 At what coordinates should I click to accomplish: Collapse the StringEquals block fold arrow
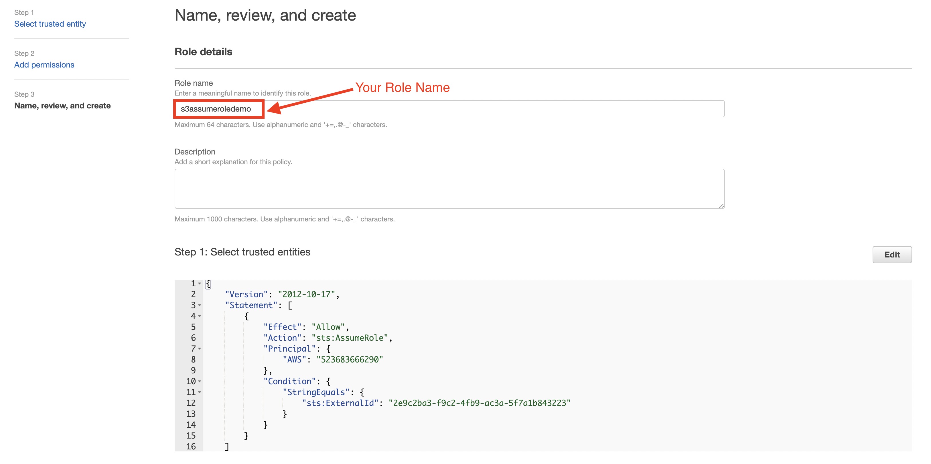pyautogui.click(x=200, y=392)
